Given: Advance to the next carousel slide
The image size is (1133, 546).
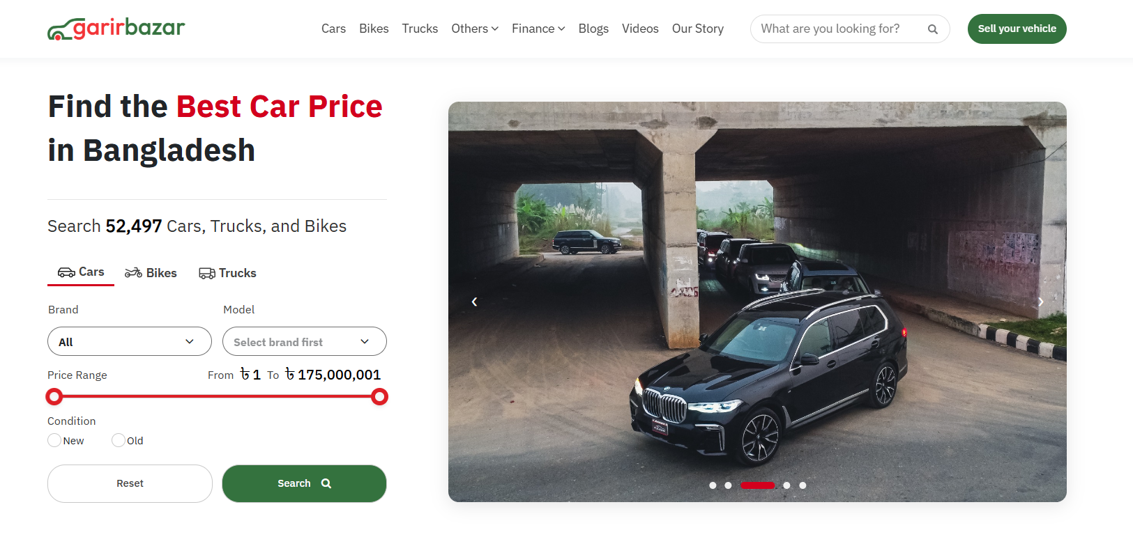Looking at the screenshot, I should tap(1040, 302).
